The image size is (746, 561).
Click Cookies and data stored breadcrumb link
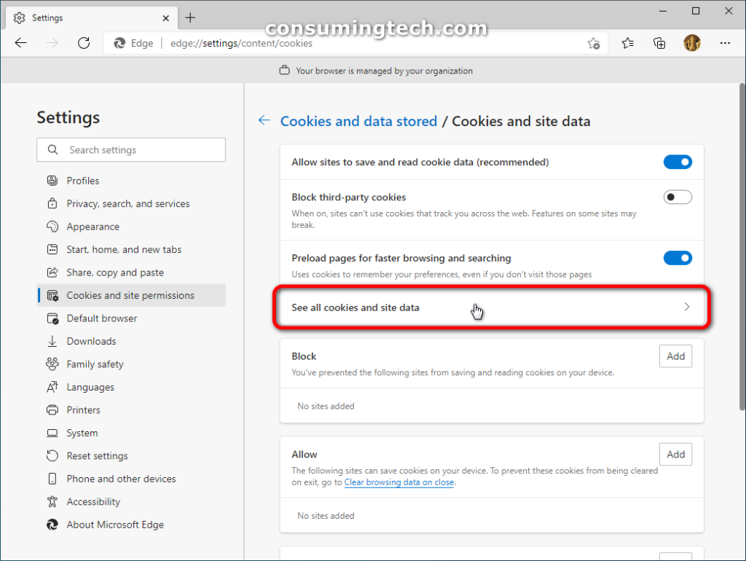point(358,121)
